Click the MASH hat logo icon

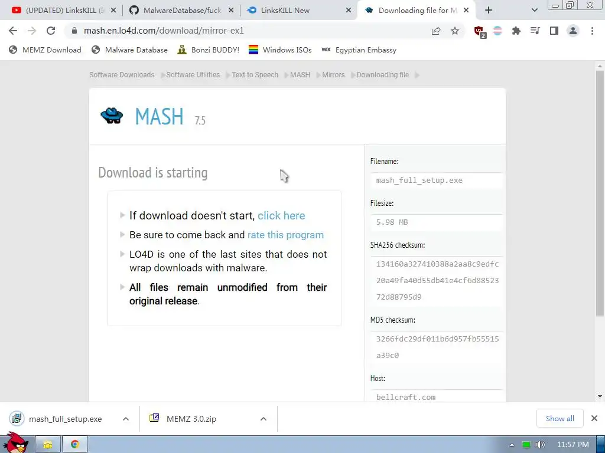(x=112, y=116)
